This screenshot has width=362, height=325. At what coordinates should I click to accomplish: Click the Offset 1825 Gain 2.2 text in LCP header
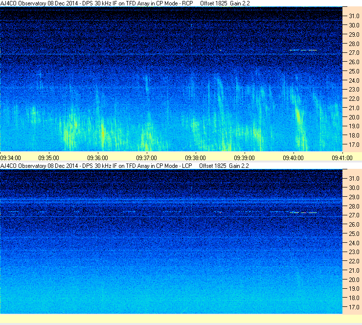click(x=224, y=166)
